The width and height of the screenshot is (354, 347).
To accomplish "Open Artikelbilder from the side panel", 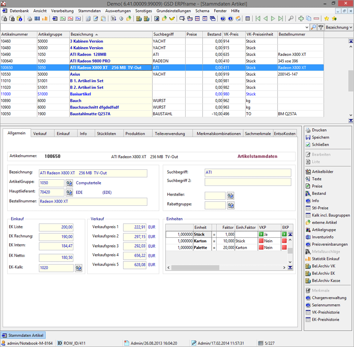I will tap(323, 172).
